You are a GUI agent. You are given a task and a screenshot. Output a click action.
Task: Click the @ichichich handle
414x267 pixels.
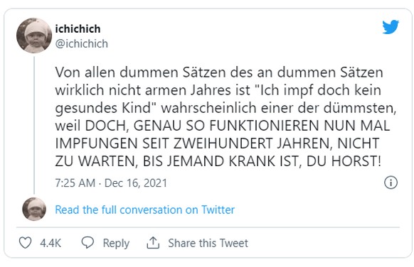[x=82, y=44]
